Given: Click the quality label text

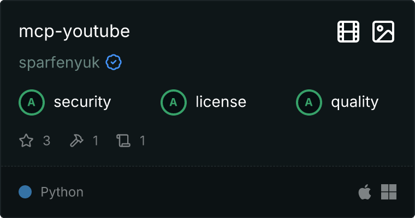Looking at the screenshot, I should (x=354, y=102).
